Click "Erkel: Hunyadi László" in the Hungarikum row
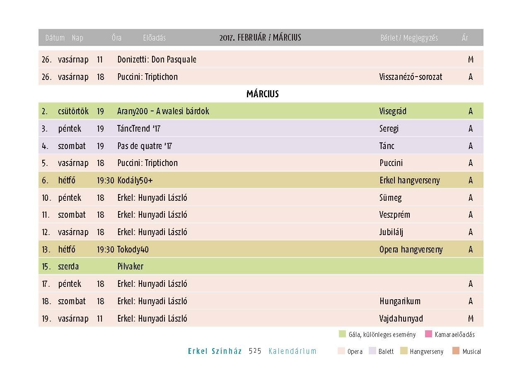Image resolution: width=522 pixels, height=375 pixels. click(x=152, y=301)
